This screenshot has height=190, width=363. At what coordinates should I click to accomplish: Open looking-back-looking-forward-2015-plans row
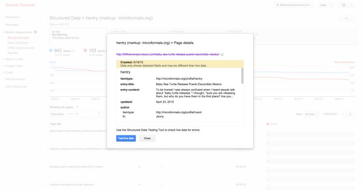pos(76,166)
